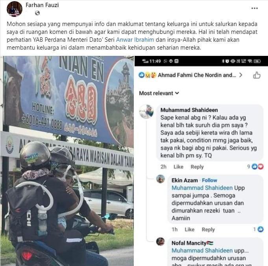Viewport: 268px width, 266px height.
Task: Expand the Ahmad Fahmi Che Nordin reactions list
Action: 200,75
